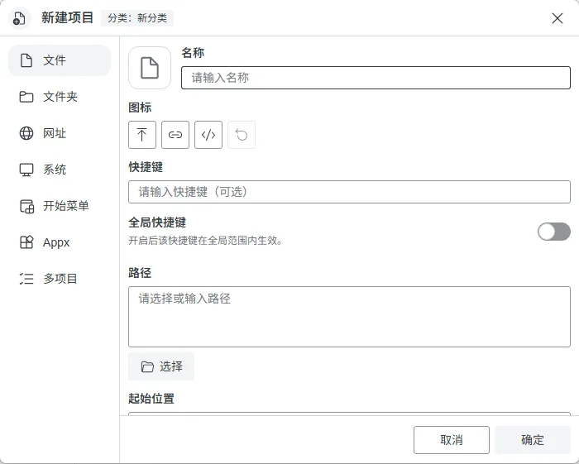The image size is (579, 464).
Task: Click the start menu icon beside 开始菜单
Action: 26,206
